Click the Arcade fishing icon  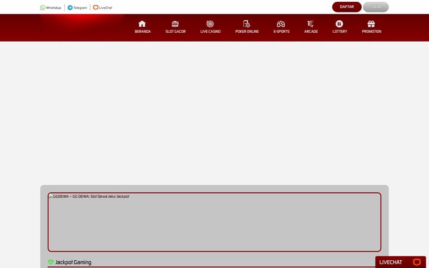pyautogui.click(x=310, y=24)
